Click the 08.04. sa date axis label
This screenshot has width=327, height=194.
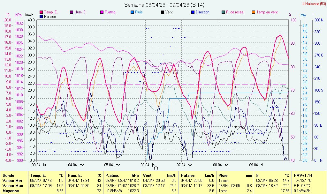click(221, 165)
